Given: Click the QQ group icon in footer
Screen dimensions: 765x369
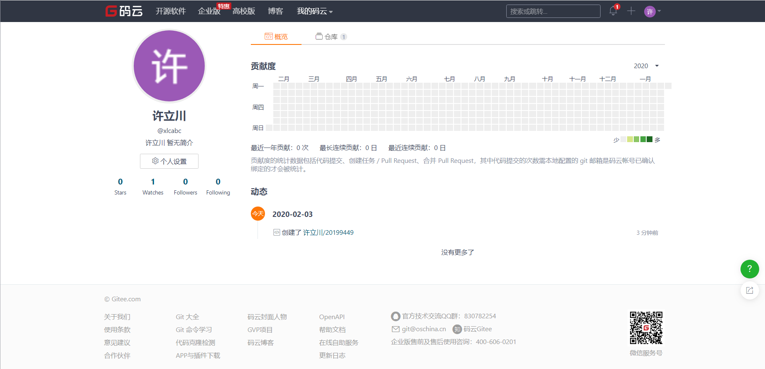Looking at the screenshot, I should [x=395, y=316].
